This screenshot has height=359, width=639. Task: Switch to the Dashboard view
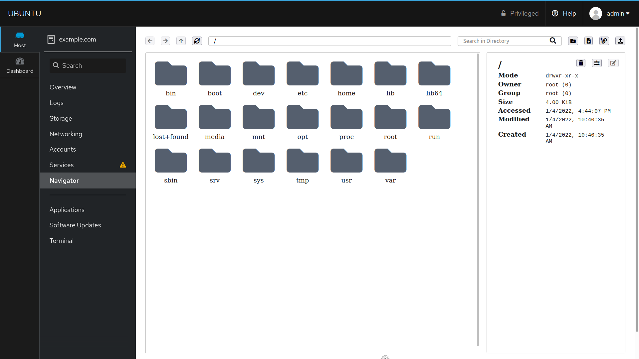20,65
